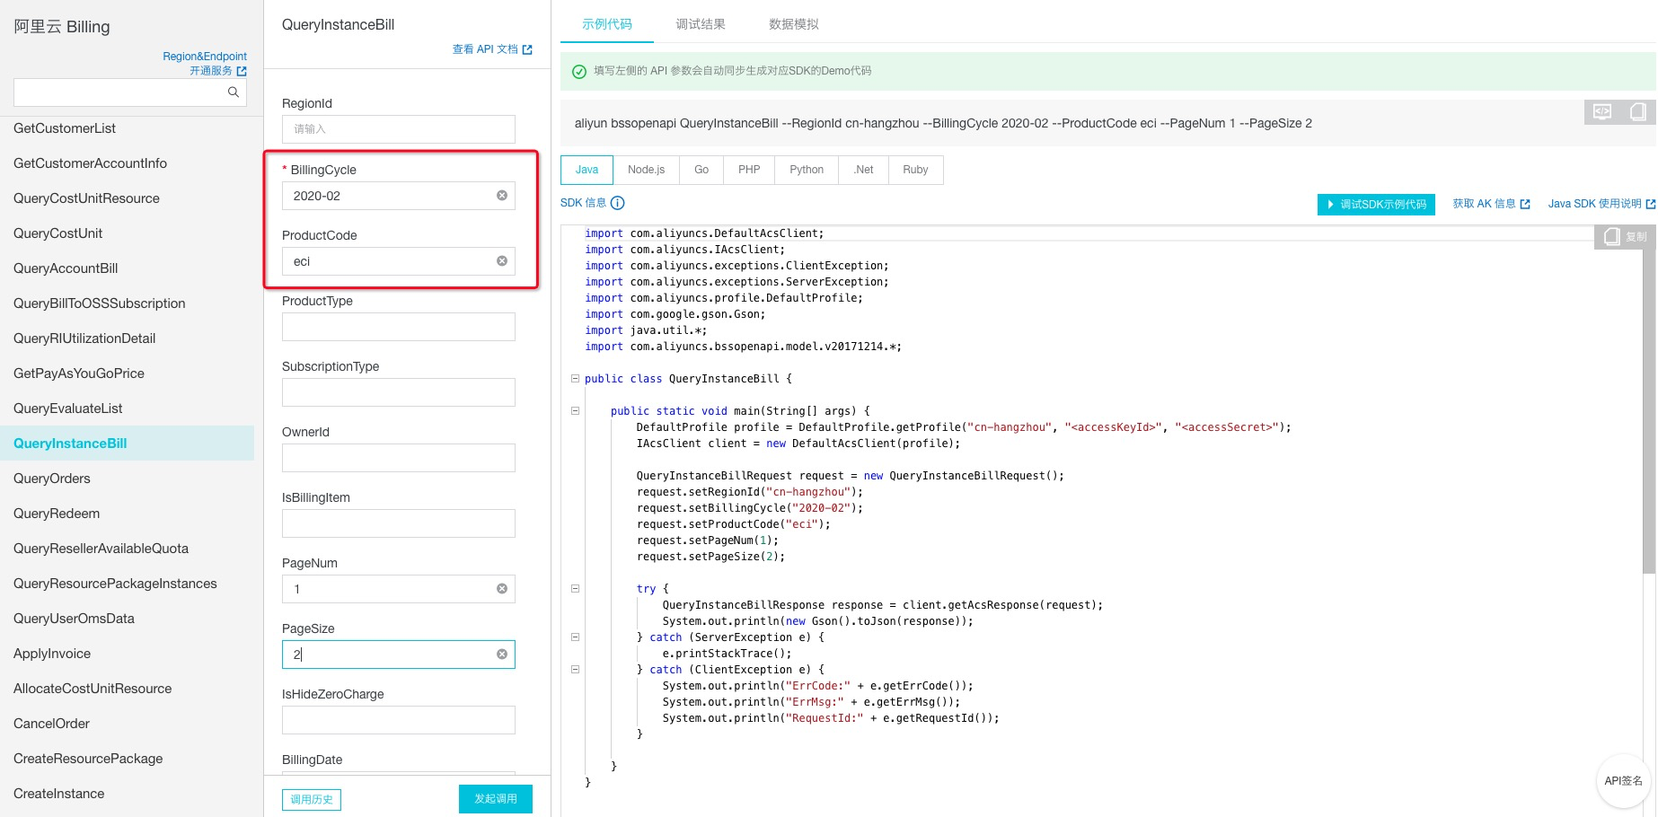Viewport: 1658px width, 817px height.
Task: Select the Node.js language tab
Action: coord(647,170)
